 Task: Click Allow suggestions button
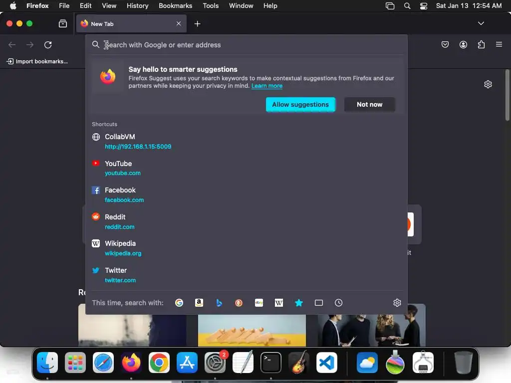coord(300,105)
